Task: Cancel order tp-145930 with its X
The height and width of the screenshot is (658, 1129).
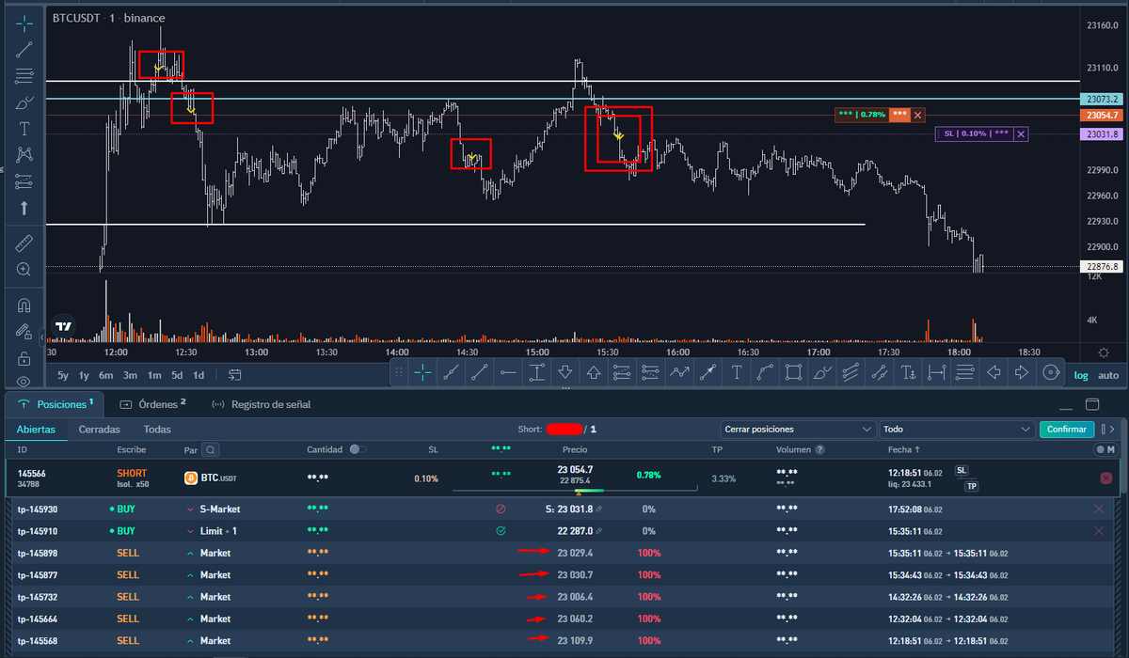Action: click(1099, 509)
